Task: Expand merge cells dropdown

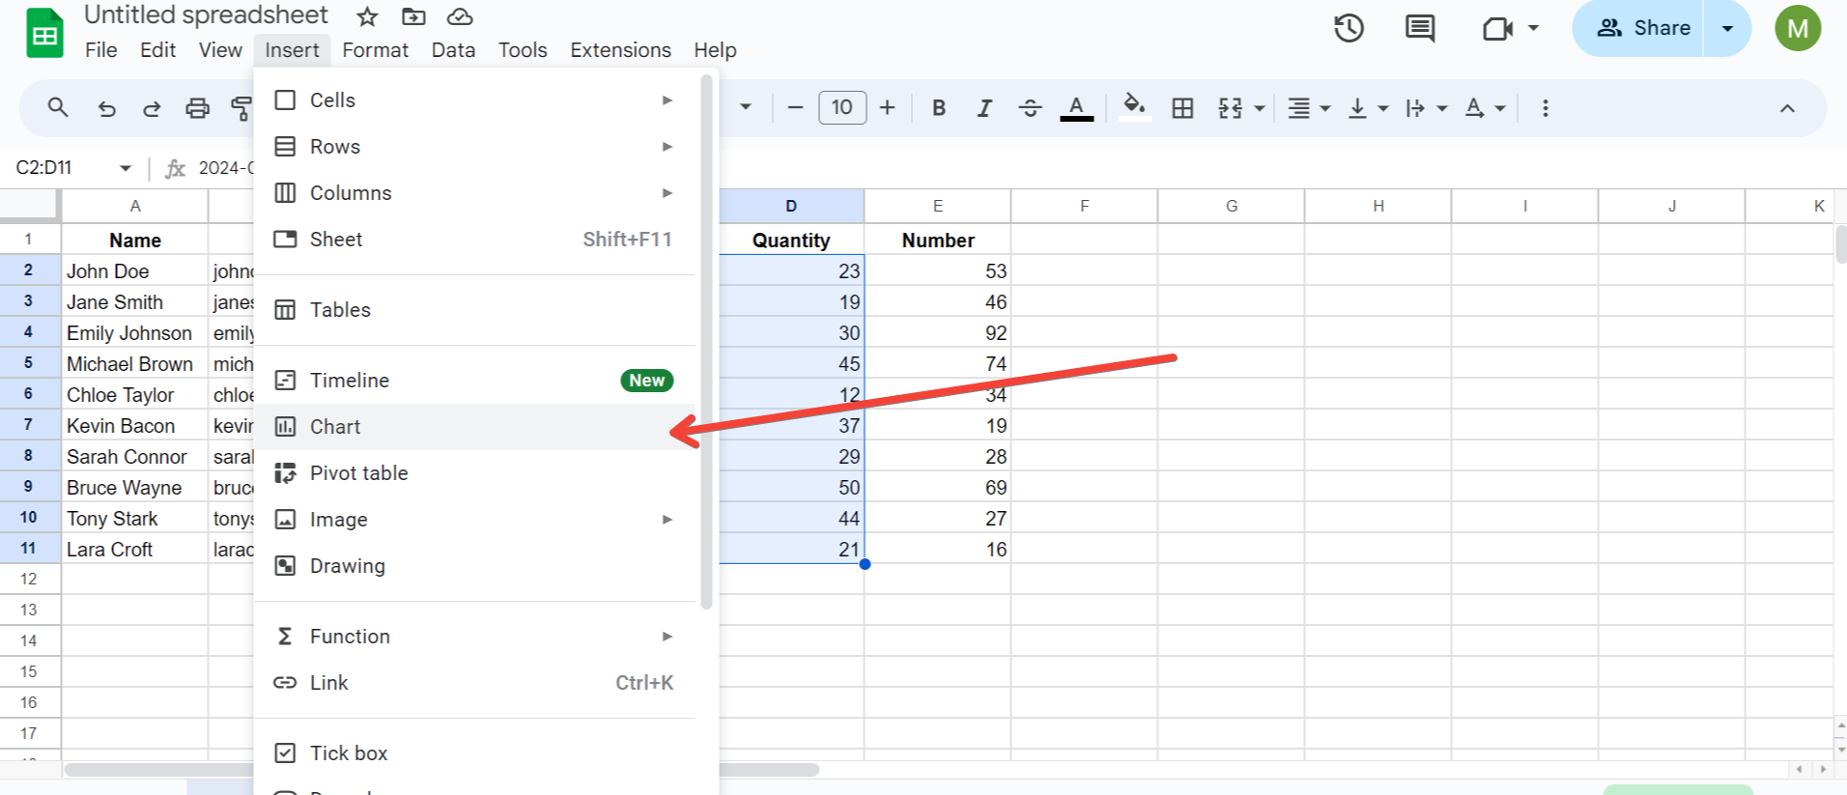Action: tap(1260, 108)
